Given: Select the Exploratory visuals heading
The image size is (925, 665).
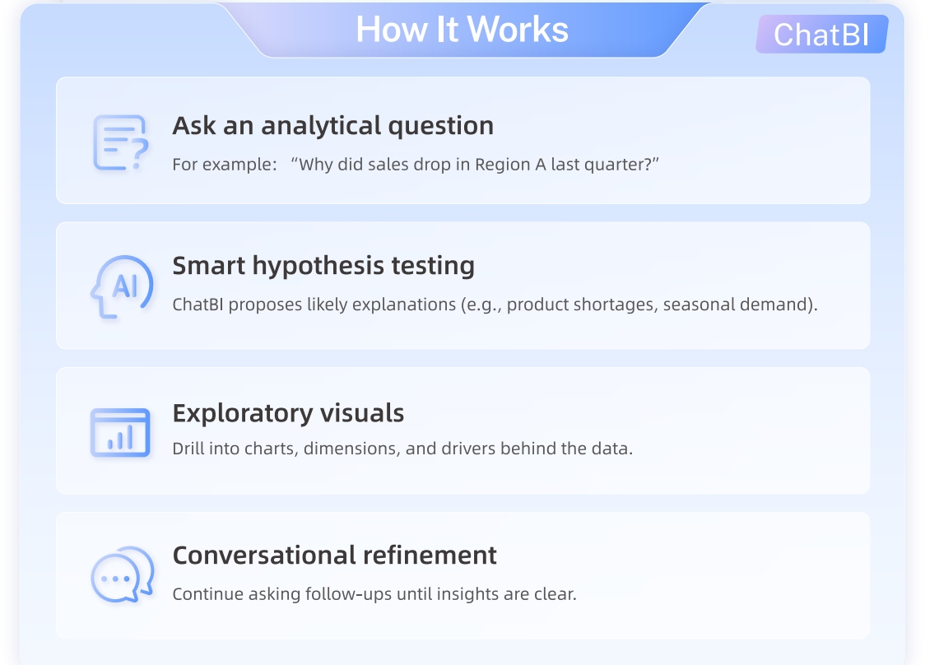Looking at the screenshot, I should (x=288, y=412).
